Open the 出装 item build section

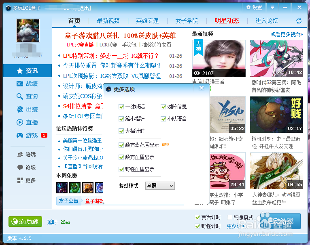pos(28,109)
